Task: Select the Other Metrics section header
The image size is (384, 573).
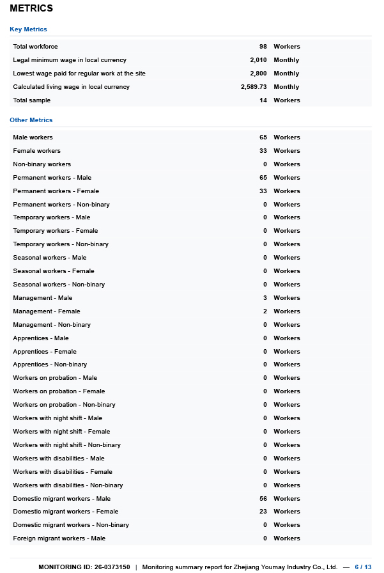Action: click(31, 120)
